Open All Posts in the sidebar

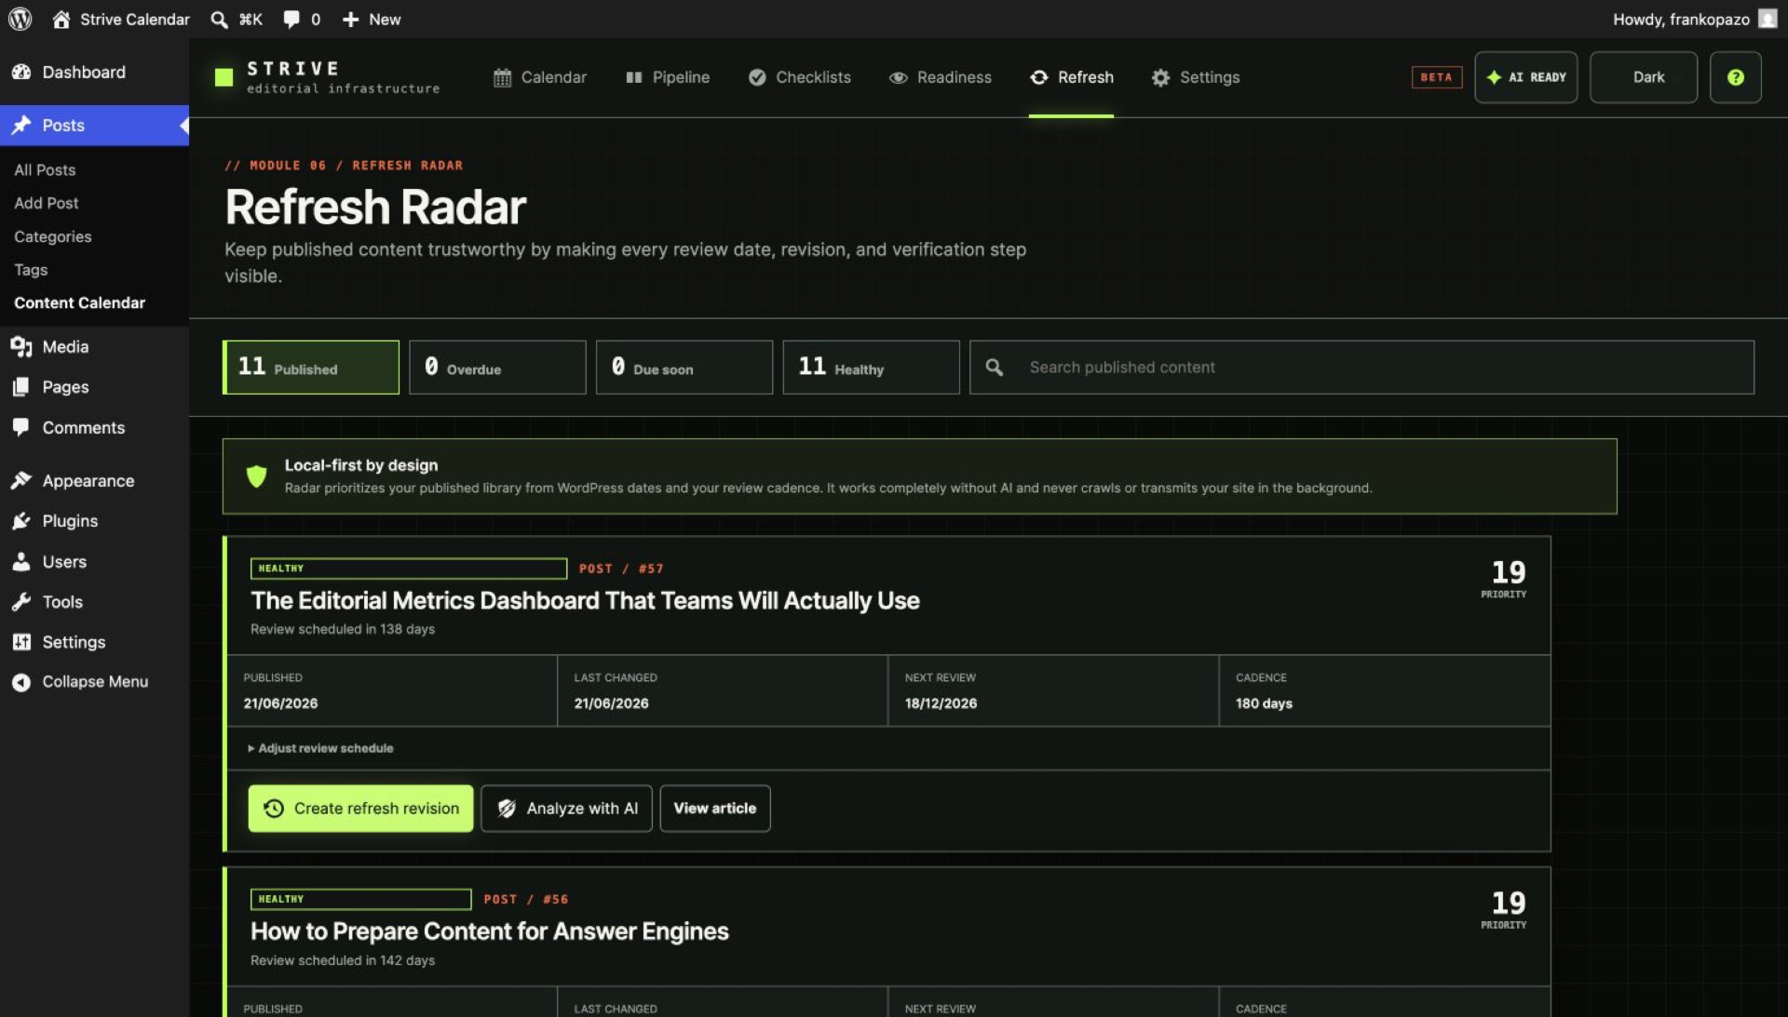45,169
